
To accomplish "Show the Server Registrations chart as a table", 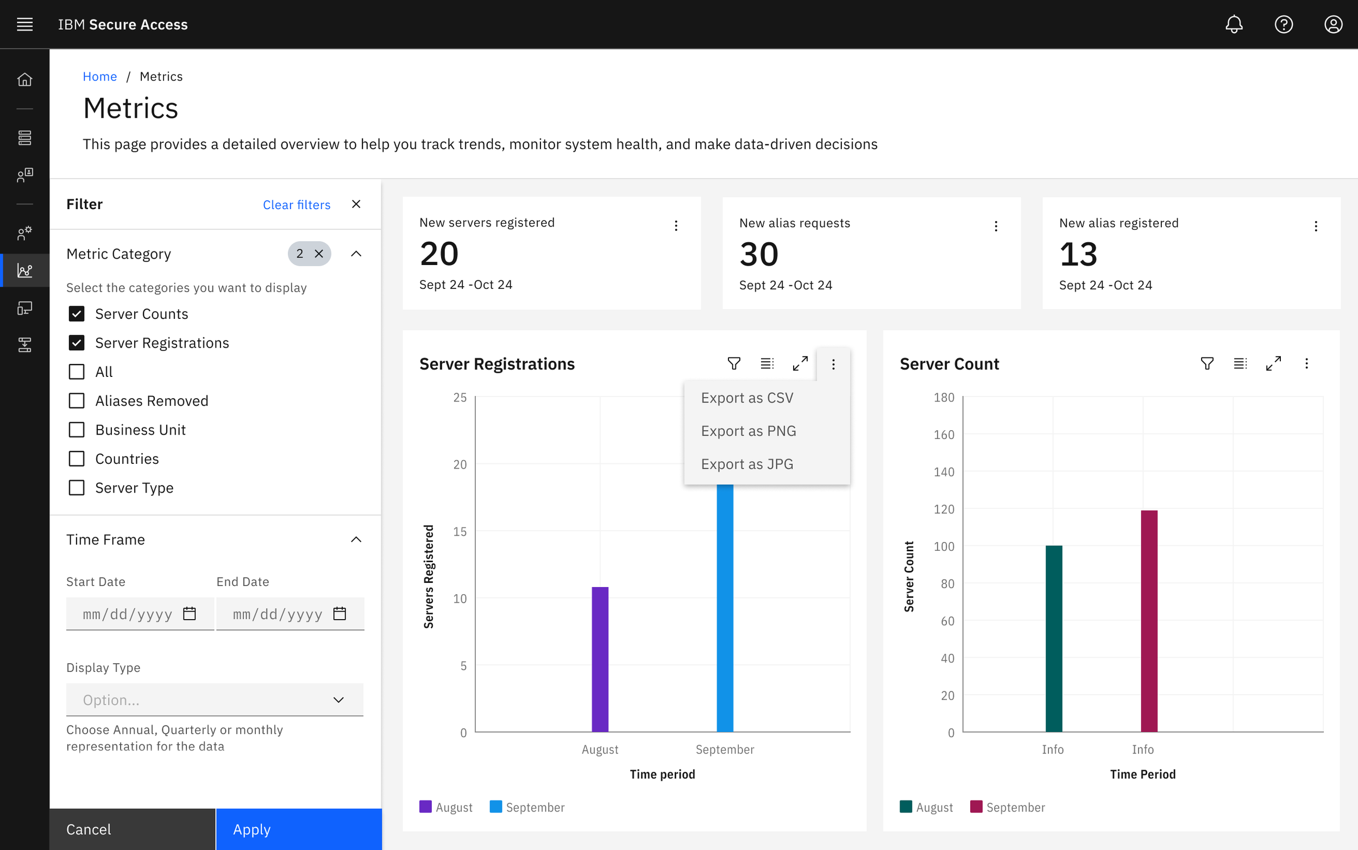I will coord(767,364).
